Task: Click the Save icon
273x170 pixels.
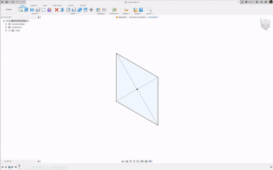Action: pos(13,2)
